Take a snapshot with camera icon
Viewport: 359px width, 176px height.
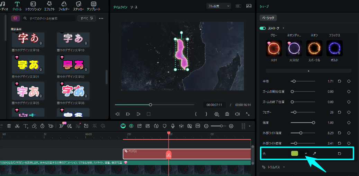pyautogui.click(x=227, y=114)
